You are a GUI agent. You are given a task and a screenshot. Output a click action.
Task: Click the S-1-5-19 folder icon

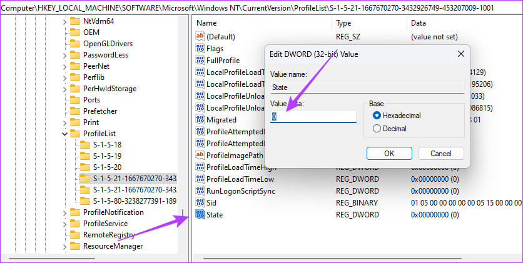(85, 156)
